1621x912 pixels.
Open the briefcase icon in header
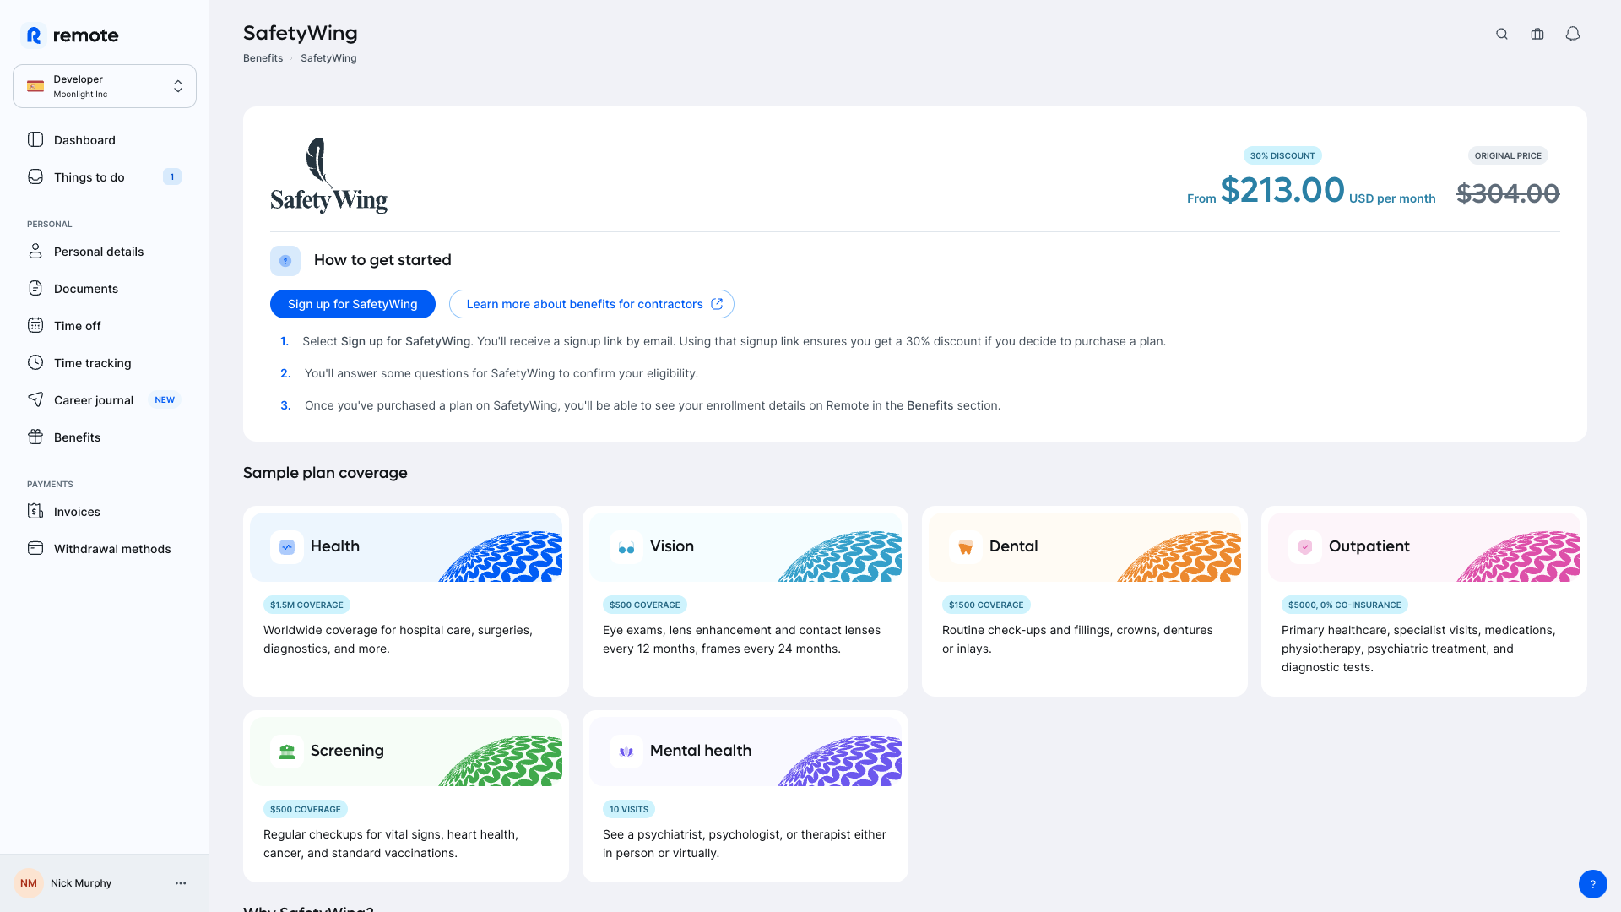[1537, 35]
